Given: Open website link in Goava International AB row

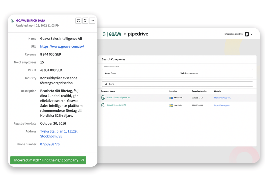Looking at the screenshot, I should [223, 105].
